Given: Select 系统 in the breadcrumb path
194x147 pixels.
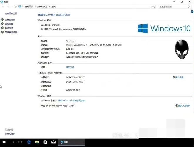Looking at the screenshot, I should pyautogui.click(x=53, y=6).
